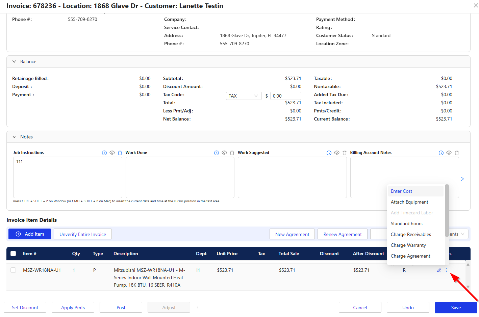
Task: Toggle Work Suggested eye icon
Action: point(337,153)
